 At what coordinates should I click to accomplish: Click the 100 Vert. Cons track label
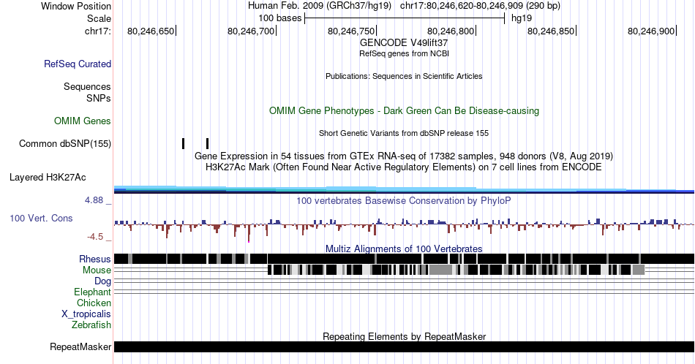(x=41, y=218)
